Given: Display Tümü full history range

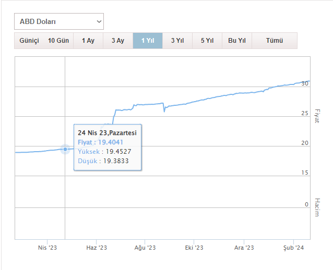Looking at the screenshot, I should pyautogui.click(x=275, y=41).
